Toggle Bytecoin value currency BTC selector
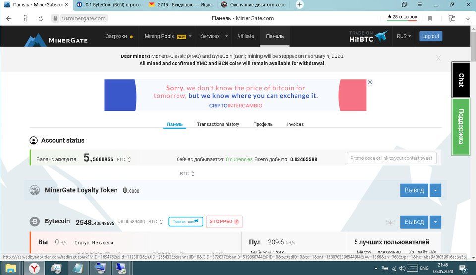 (x=155, y=222)
